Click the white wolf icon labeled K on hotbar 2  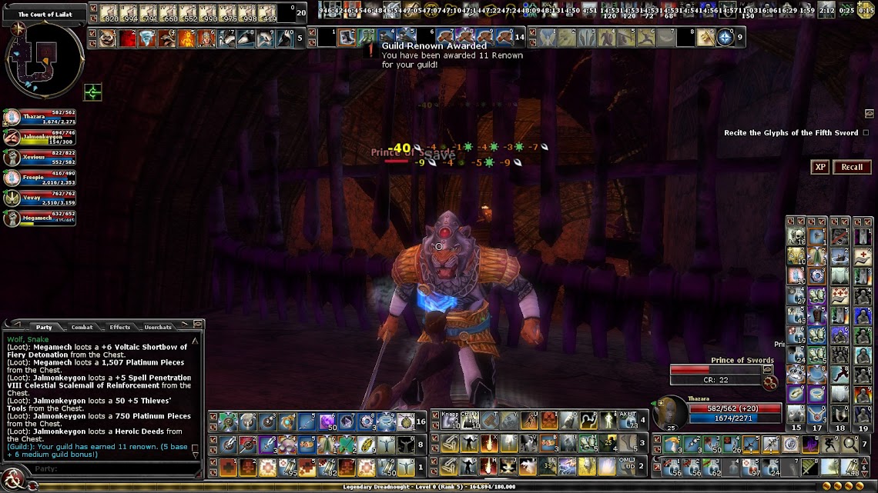(528, 465)
